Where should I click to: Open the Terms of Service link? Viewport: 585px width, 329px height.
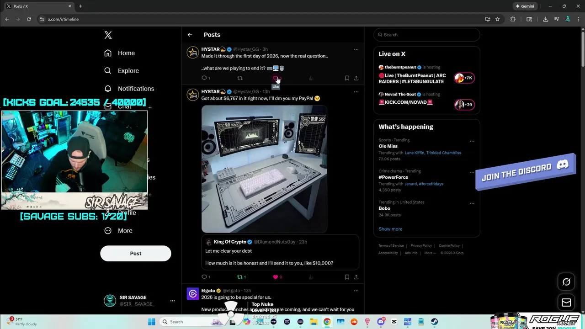(x=391, y=246)
